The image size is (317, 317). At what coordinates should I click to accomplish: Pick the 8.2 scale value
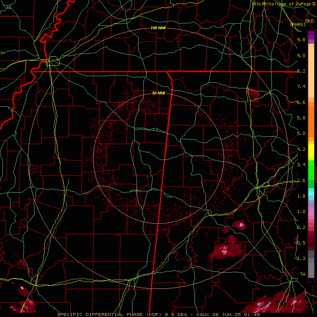301,71
